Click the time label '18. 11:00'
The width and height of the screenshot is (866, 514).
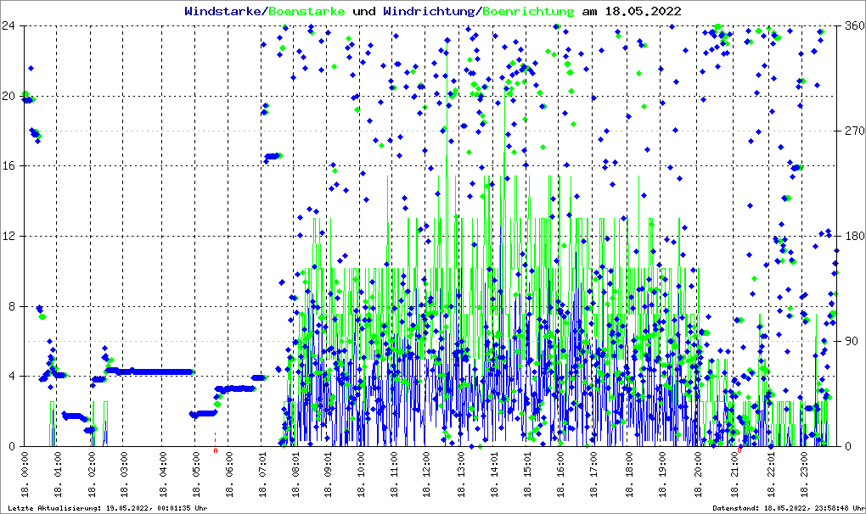point(393,474)
